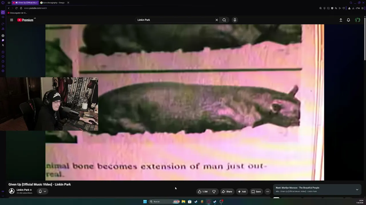View site security lock information

(21, 8)
